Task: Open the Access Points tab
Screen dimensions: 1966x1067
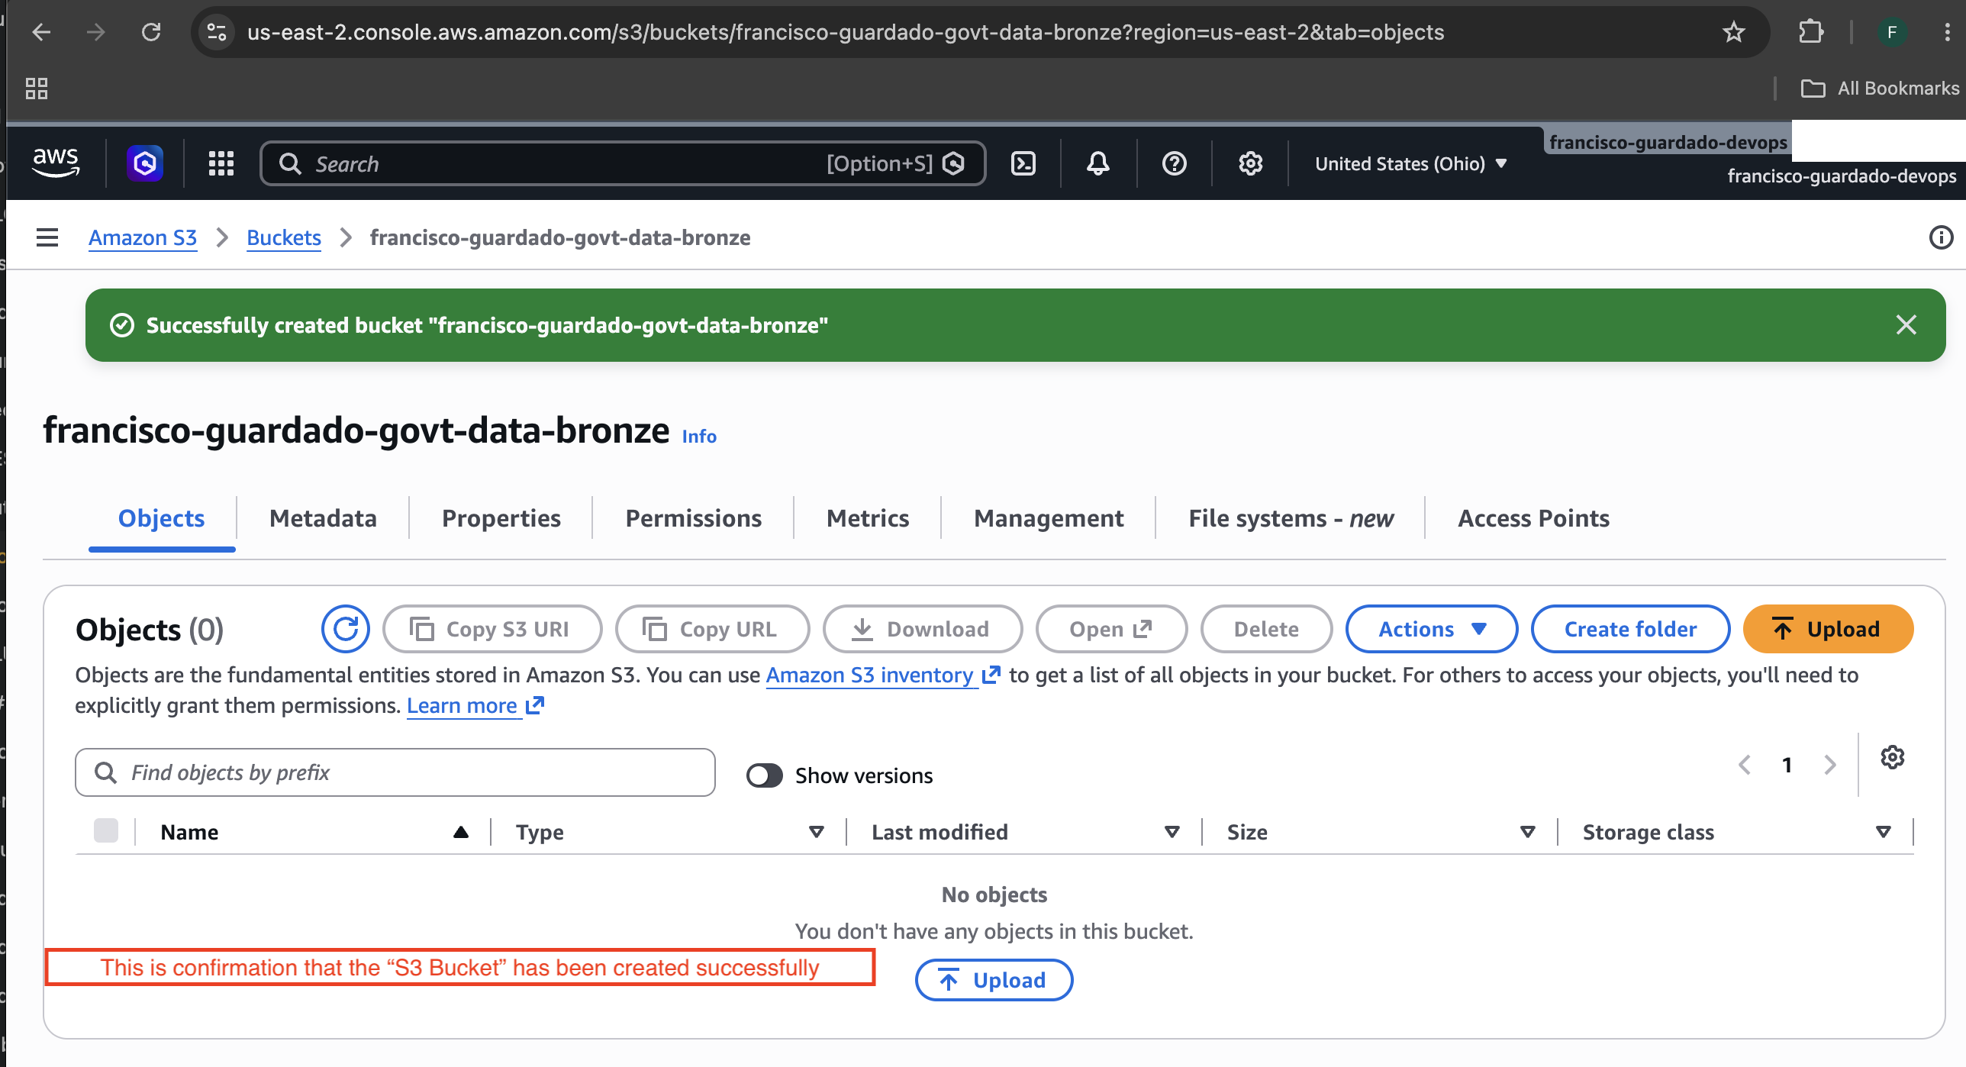Action: [1533, 518]
